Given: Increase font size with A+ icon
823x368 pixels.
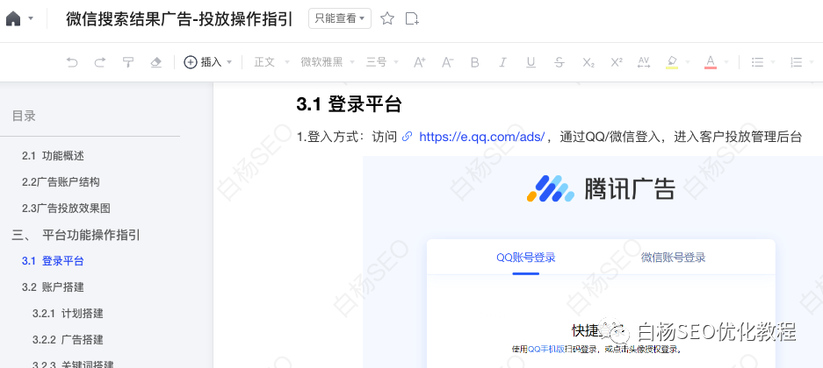Looking at the screenshot, I should (419, 62).
